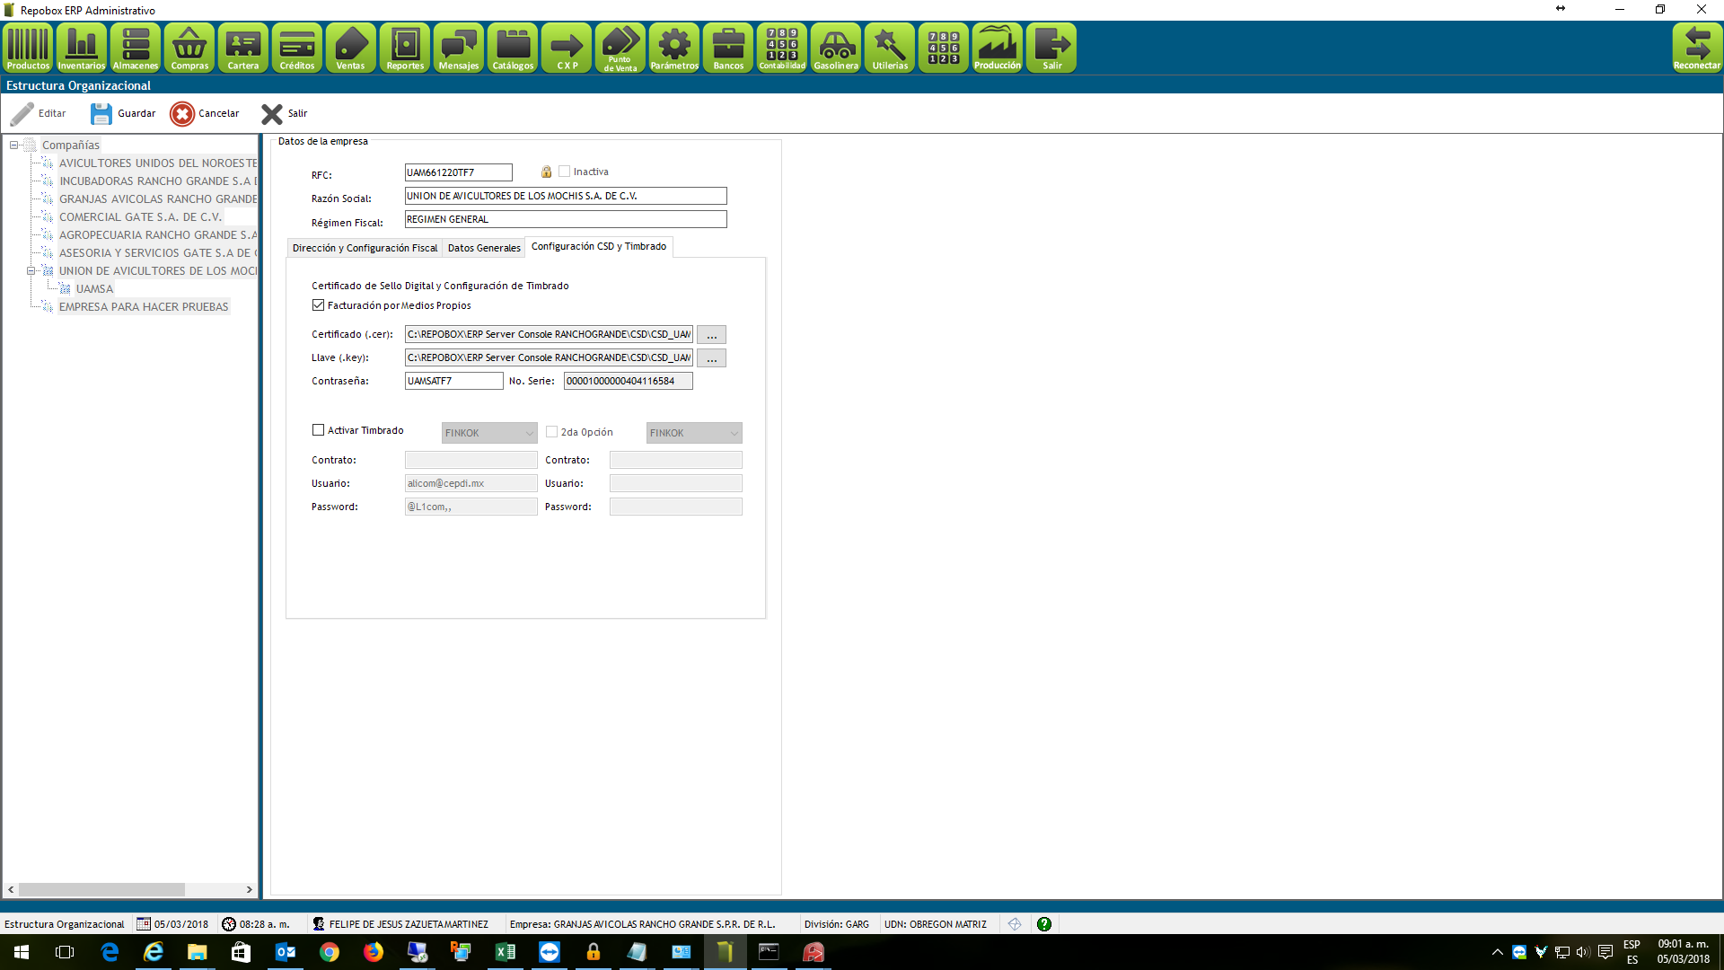
Task: Open the Catálogos module
Action: click(x=513, y=48)
